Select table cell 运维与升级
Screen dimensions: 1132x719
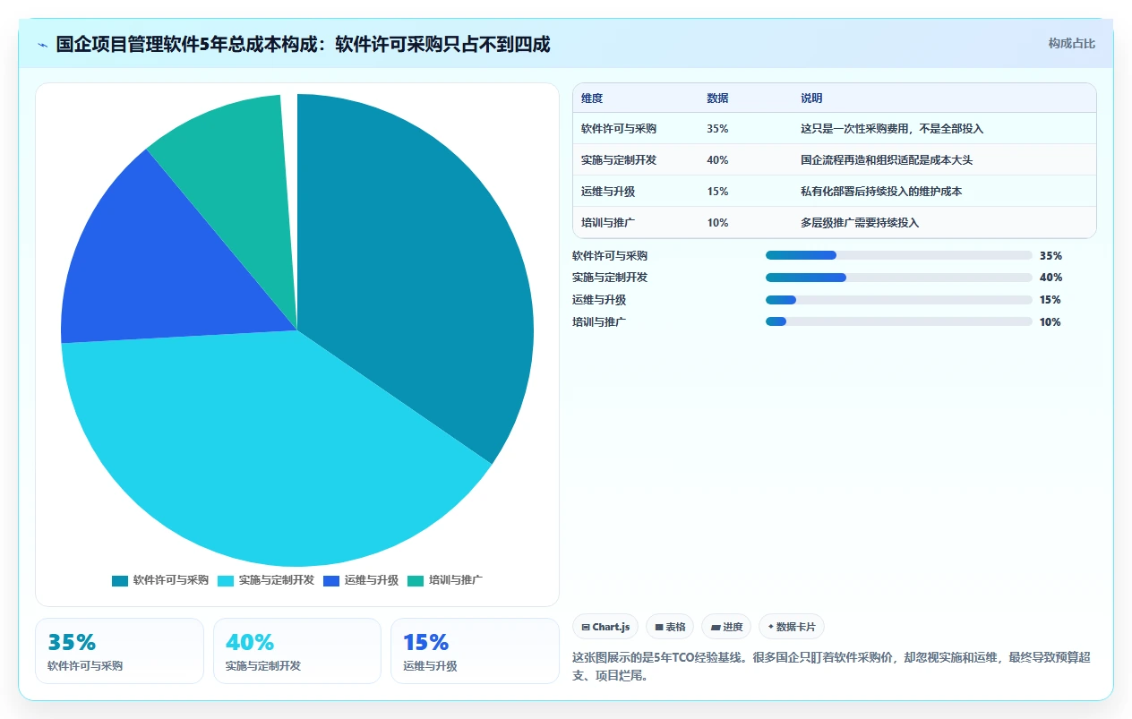click(608, 192)
